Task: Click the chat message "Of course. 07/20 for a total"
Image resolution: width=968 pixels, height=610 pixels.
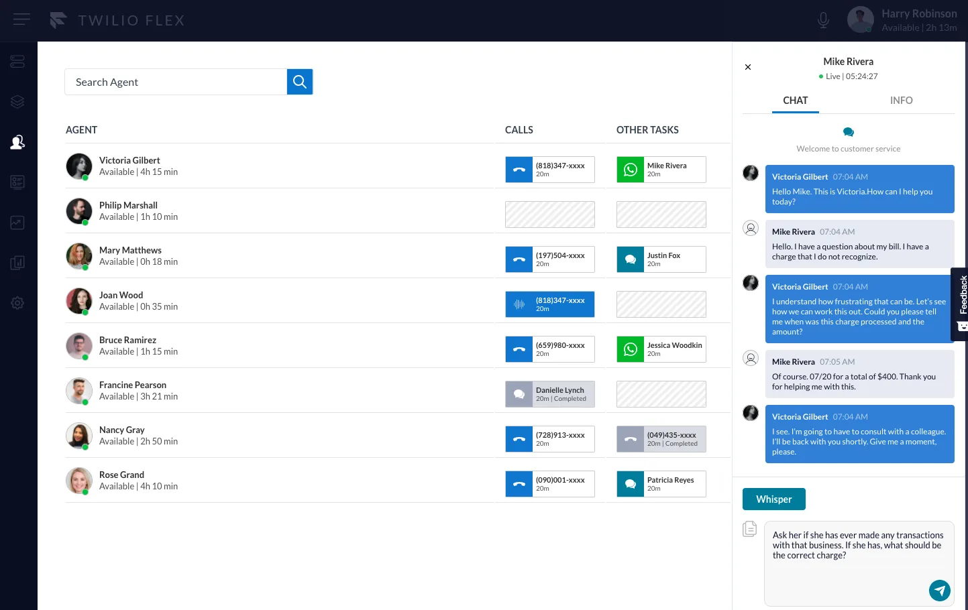Action: (860, 375)
